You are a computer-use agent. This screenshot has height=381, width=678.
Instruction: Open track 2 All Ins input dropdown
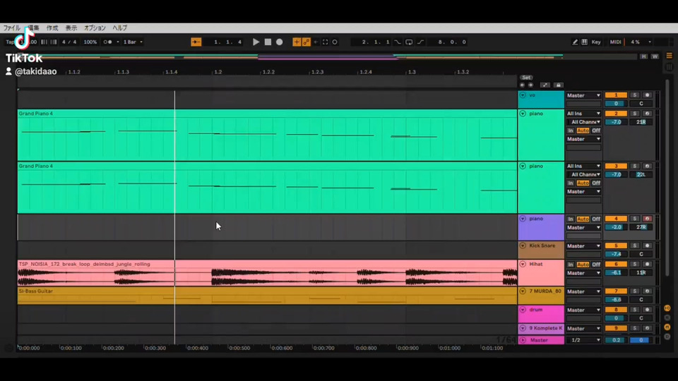click(x=584, y=114)
